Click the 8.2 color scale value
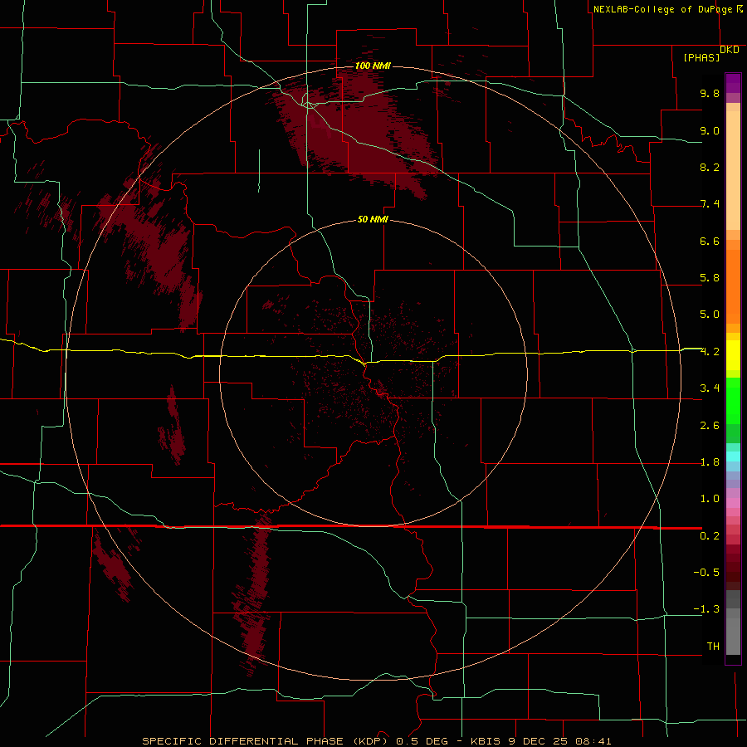Viewport: 747px width, 747px height. (710, 167)
